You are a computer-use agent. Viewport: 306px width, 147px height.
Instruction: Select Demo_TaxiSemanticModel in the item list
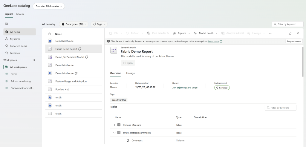(x=70, y=57)
